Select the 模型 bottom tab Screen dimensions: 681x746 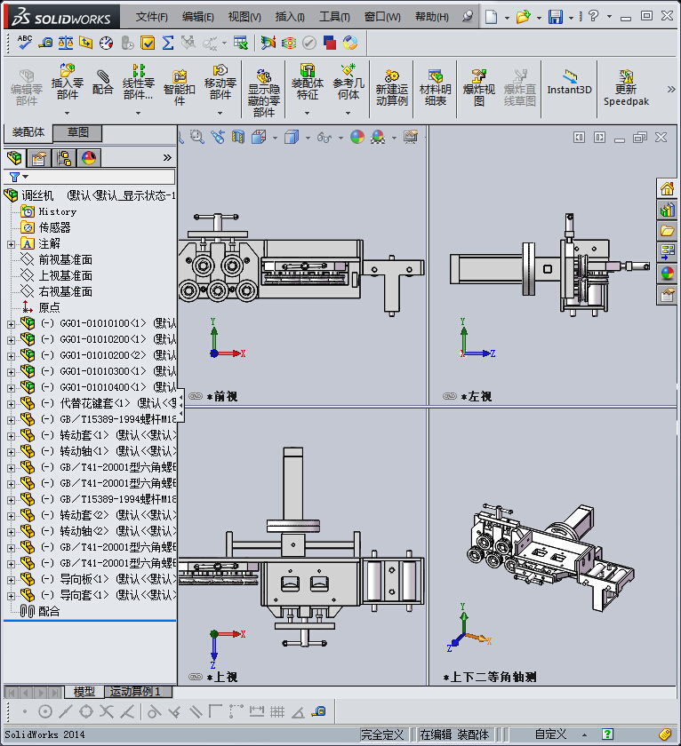pyautogui.click(x=84, y=691)
